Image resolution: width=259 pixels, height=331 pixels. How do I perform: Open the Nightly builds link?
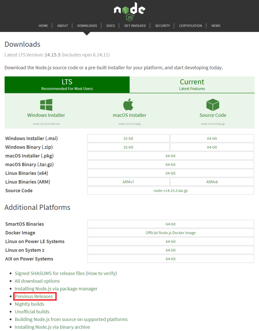point(29,304)
